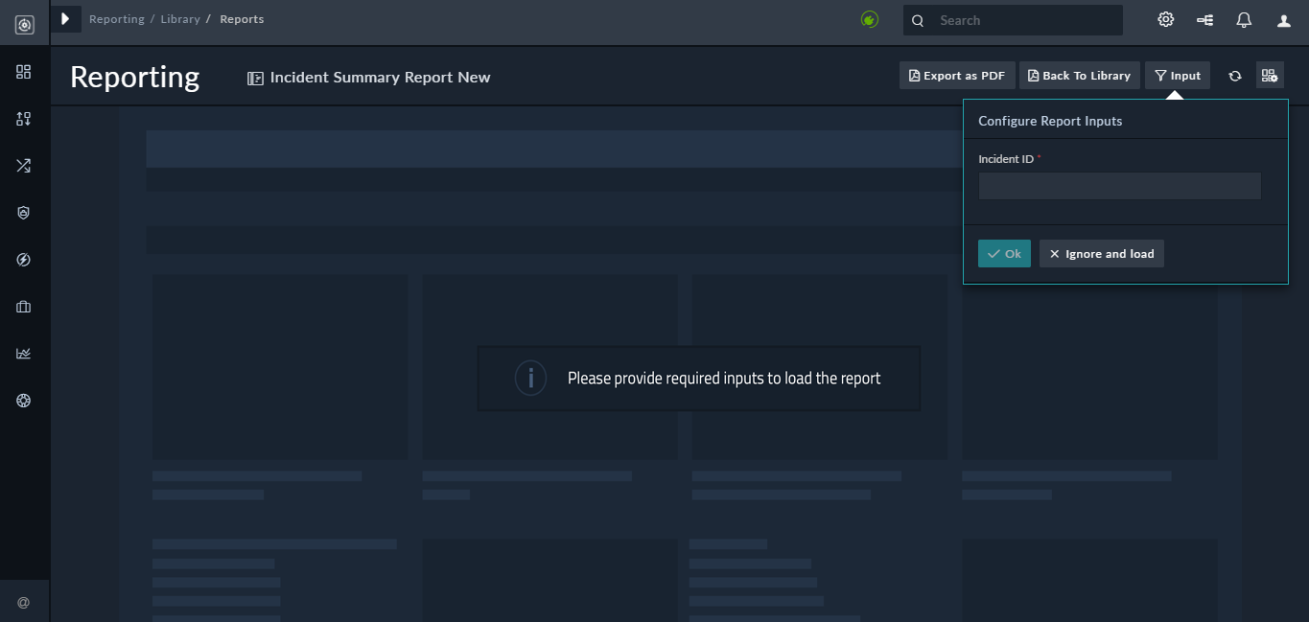Open the lightning bolt automation icon
Screen dimensions: 1309x622
(24, 260)
